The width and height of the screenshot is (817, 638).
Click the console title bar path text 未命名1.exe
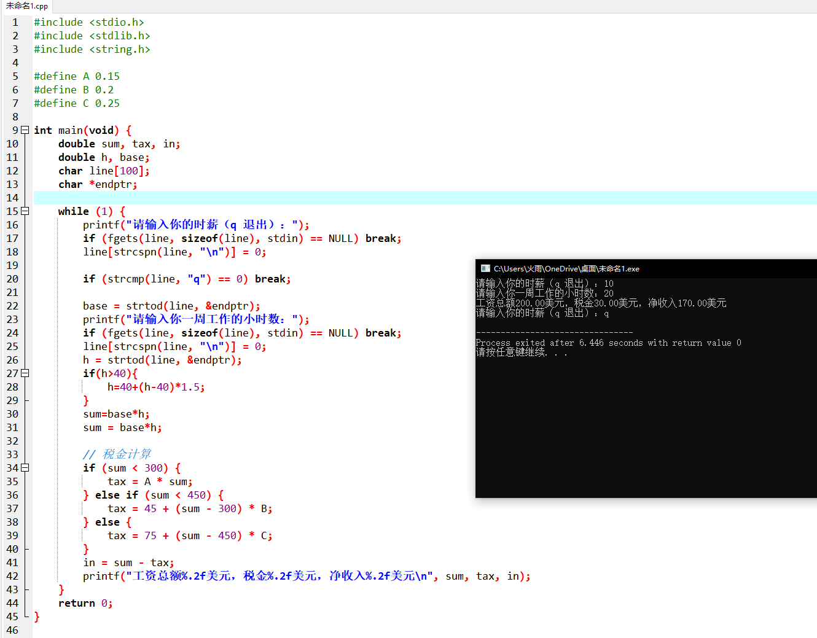(566, 268)
